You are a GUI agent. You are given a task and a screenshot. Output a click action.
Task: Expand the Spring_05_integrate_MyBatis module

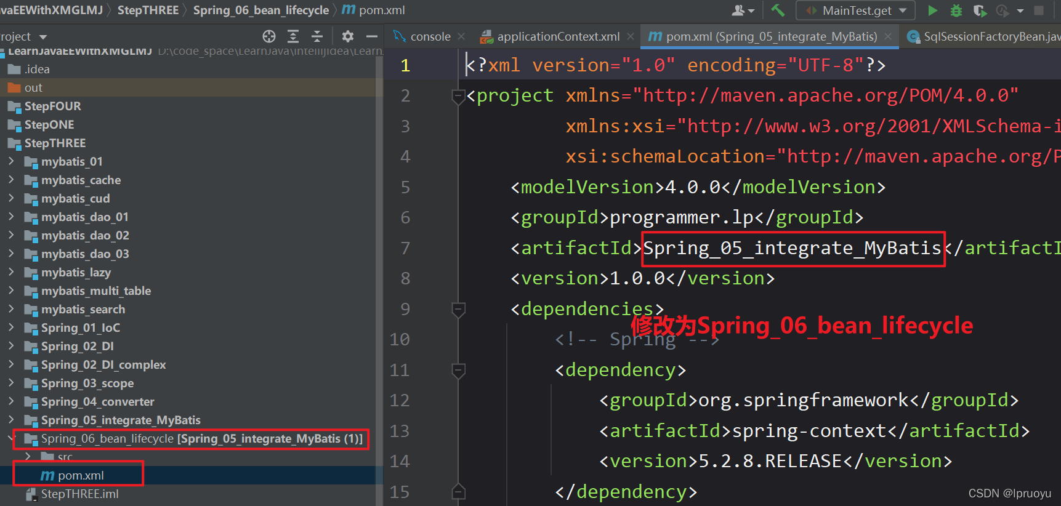pyautogui.click(x=11, y=420)
